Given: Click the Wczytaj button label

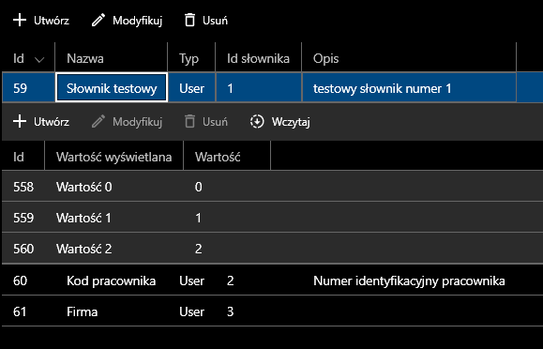Looking at the screenshot, I should click(x=291, y=122).
